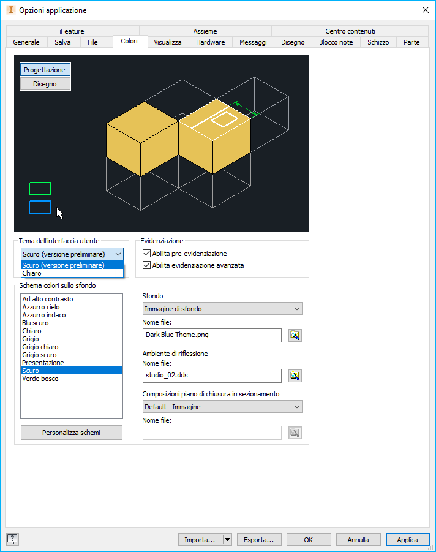
Task: Click the Importa... button
Action: click(x=200, y=539)
